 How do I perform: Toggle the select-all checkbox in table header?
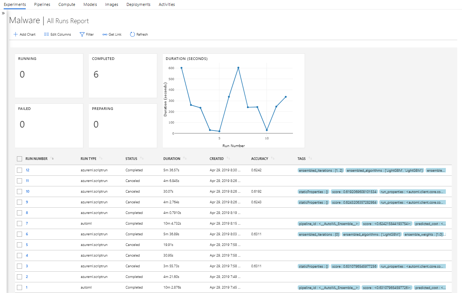[19, 158]
